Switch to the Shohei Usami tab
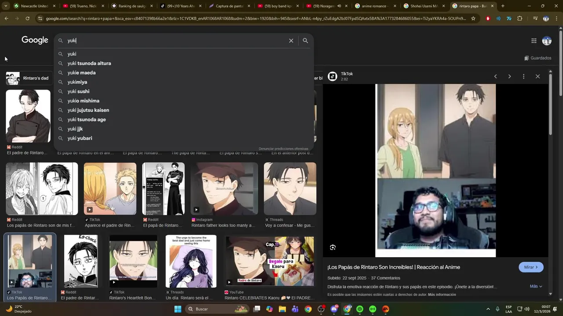This screenshot has width=563, height=316. [x=424, y=6]
